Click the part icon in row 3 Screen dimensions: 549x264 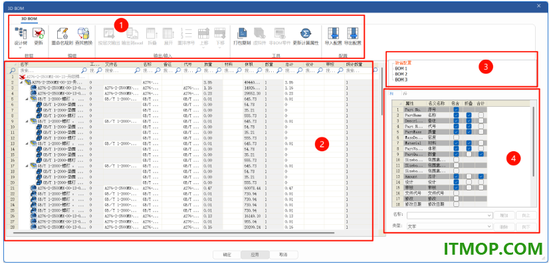pos(34,88)
